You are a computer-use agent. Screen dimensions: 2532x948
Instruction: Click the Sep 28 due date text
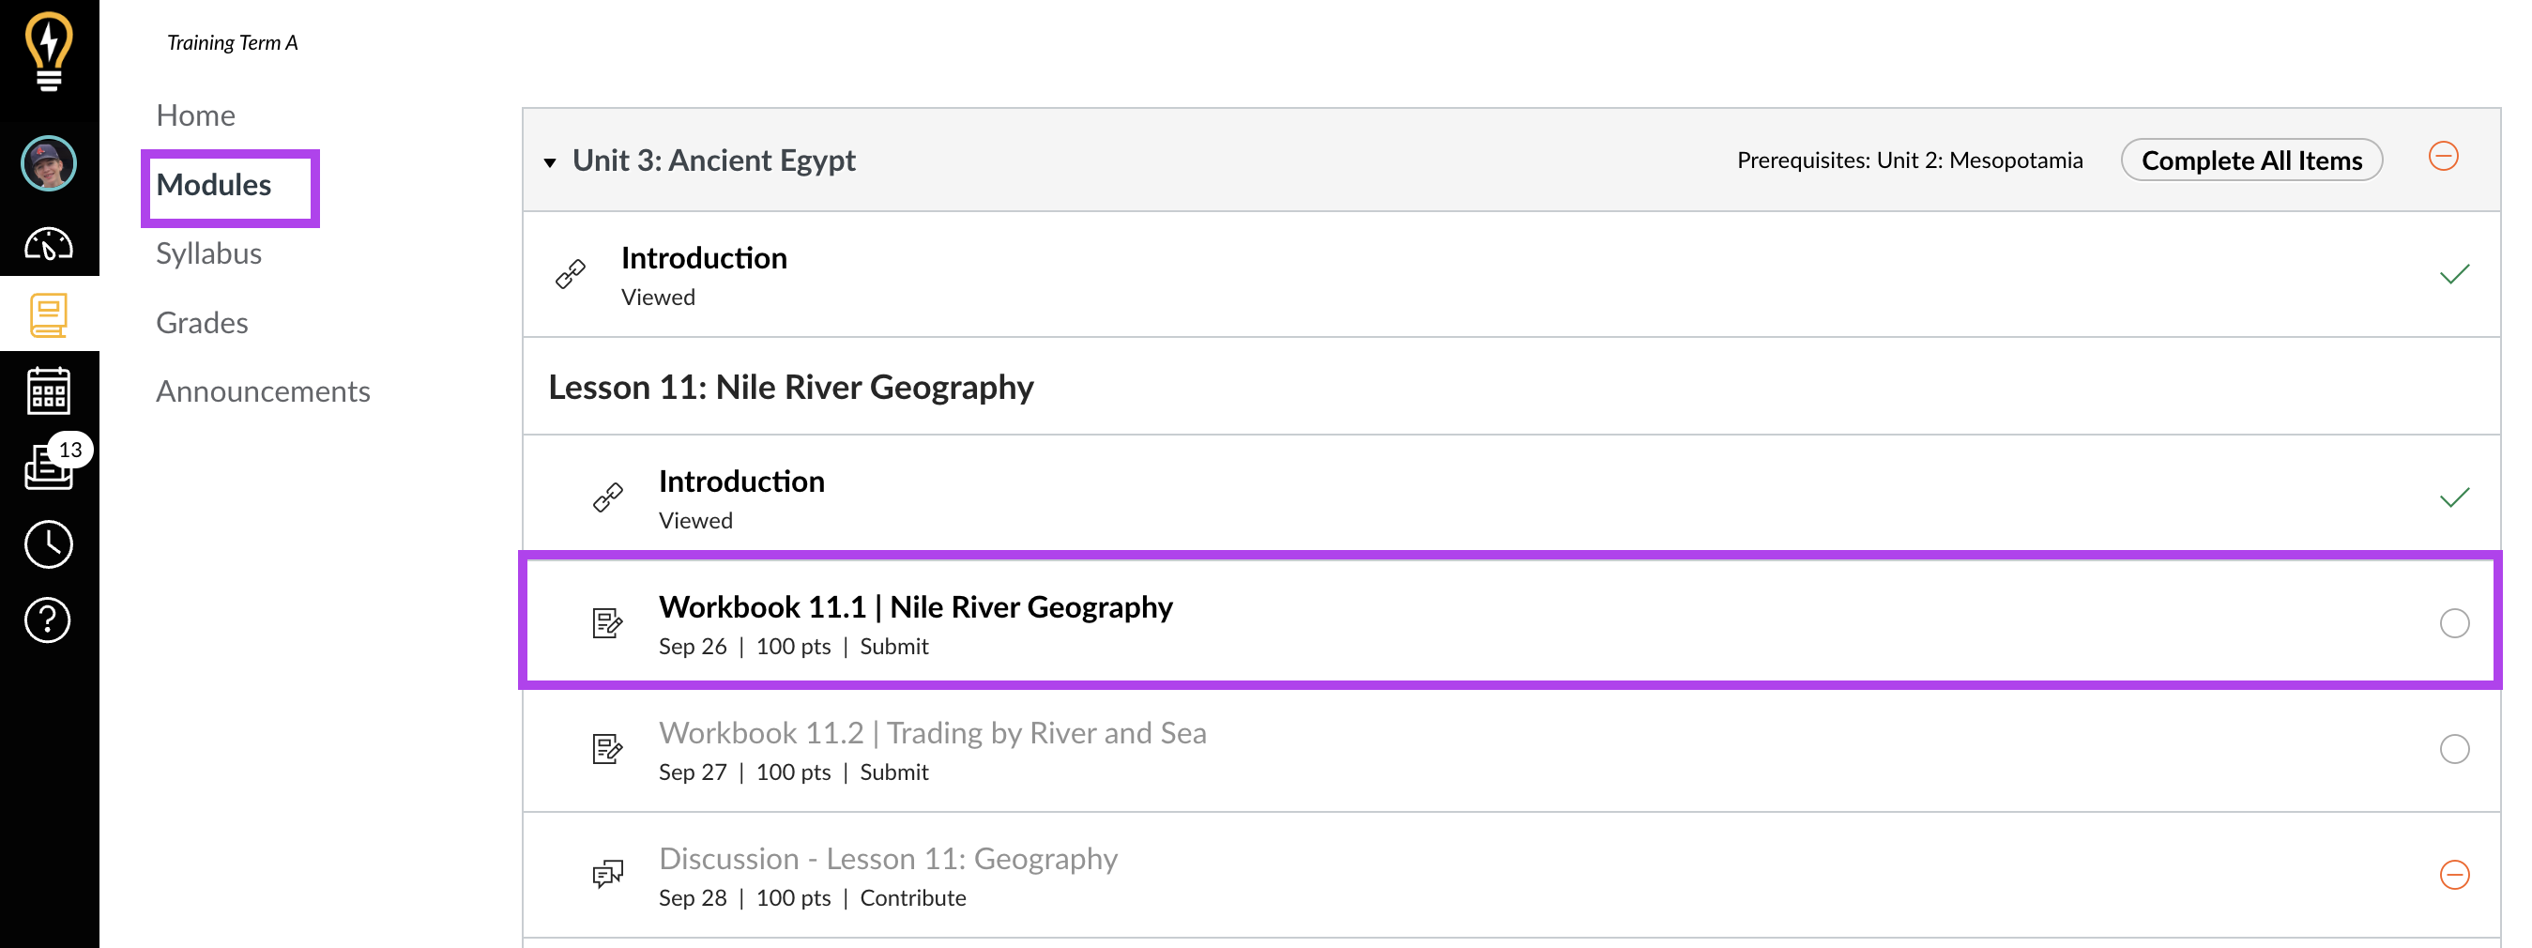pos(692,898)
